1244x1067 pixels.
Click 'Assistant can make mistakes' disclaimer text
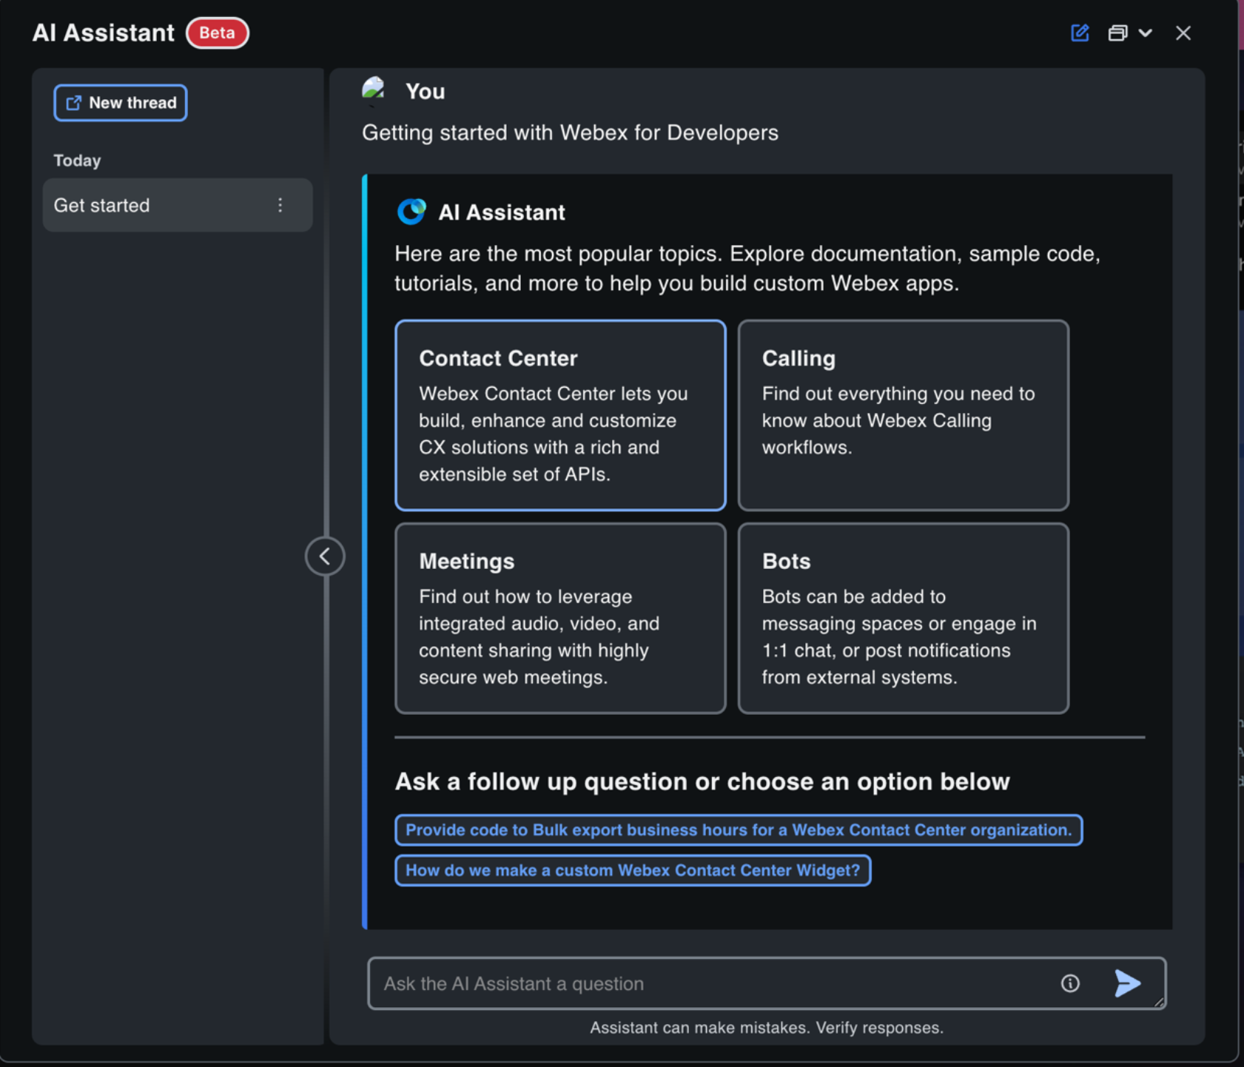point(767,1028)
